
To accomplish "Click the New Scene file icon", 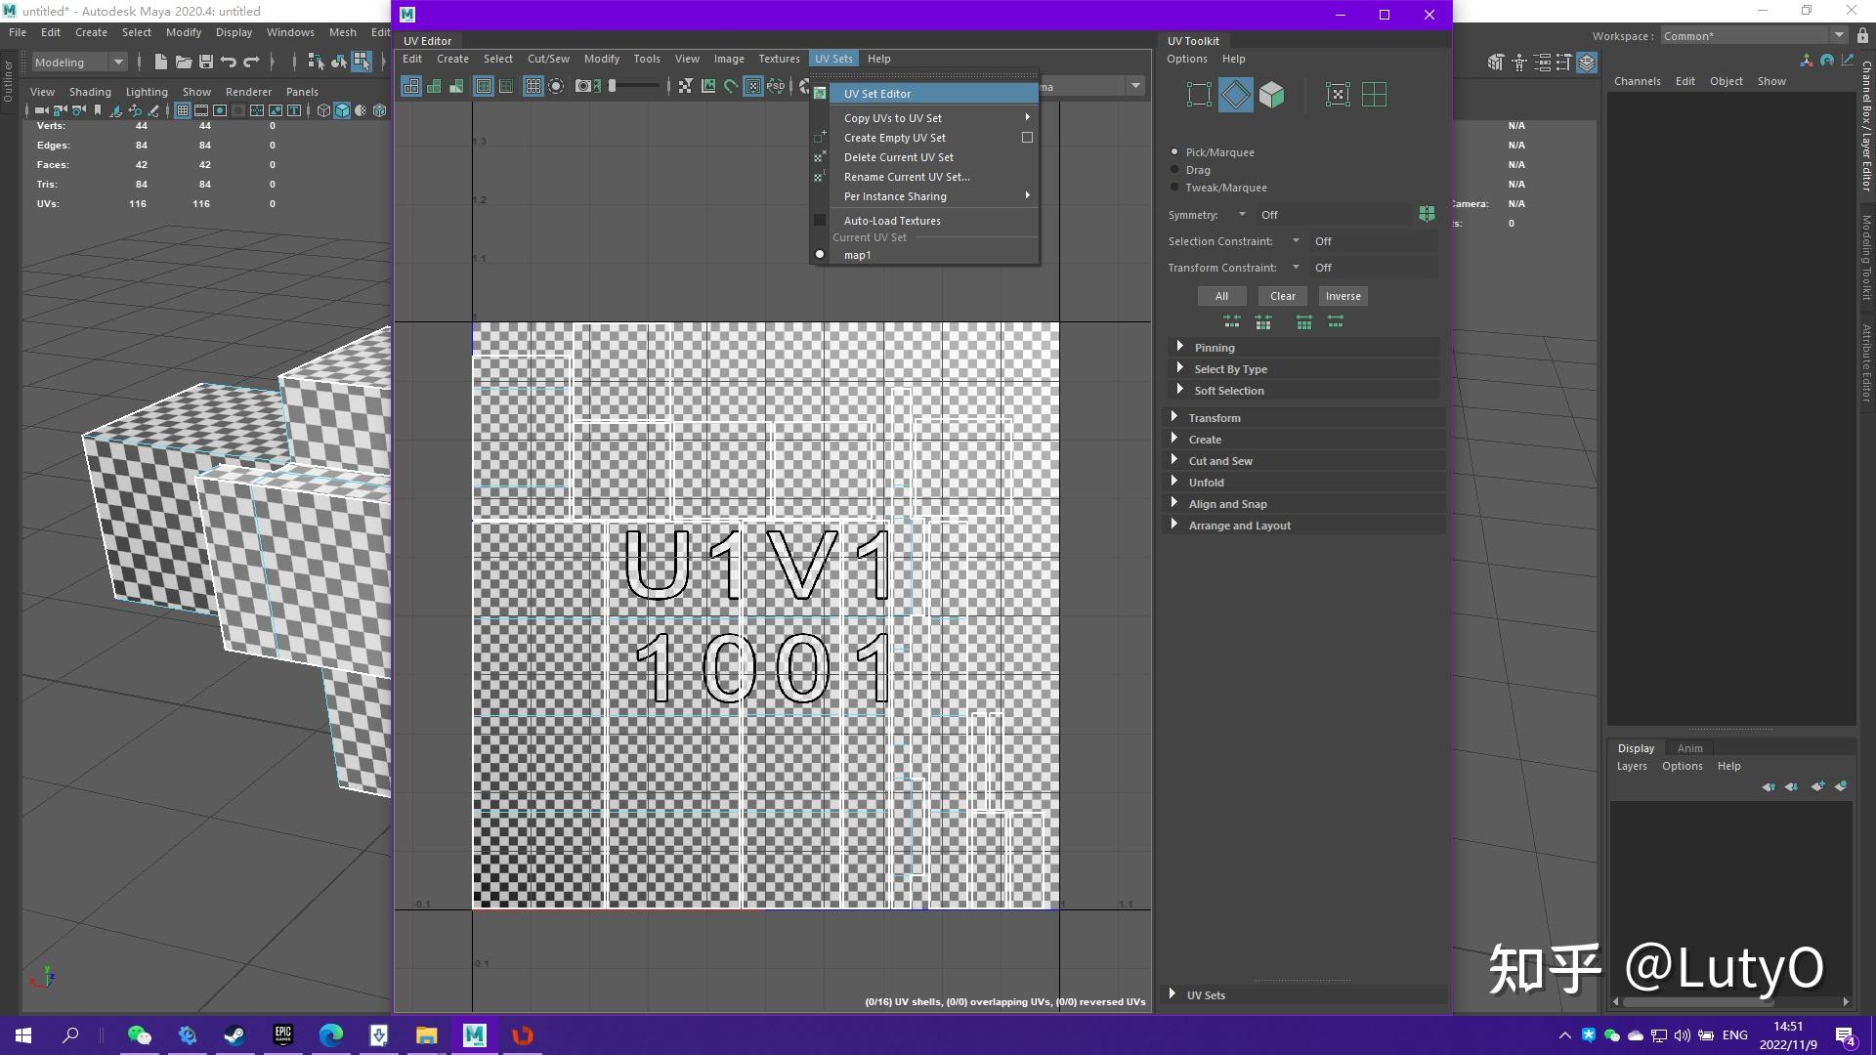I will point(160,62).
